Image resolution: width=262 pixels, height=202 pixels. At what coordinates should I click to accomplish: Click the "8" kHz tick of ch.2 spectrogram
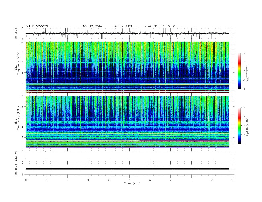click(23, 107)
